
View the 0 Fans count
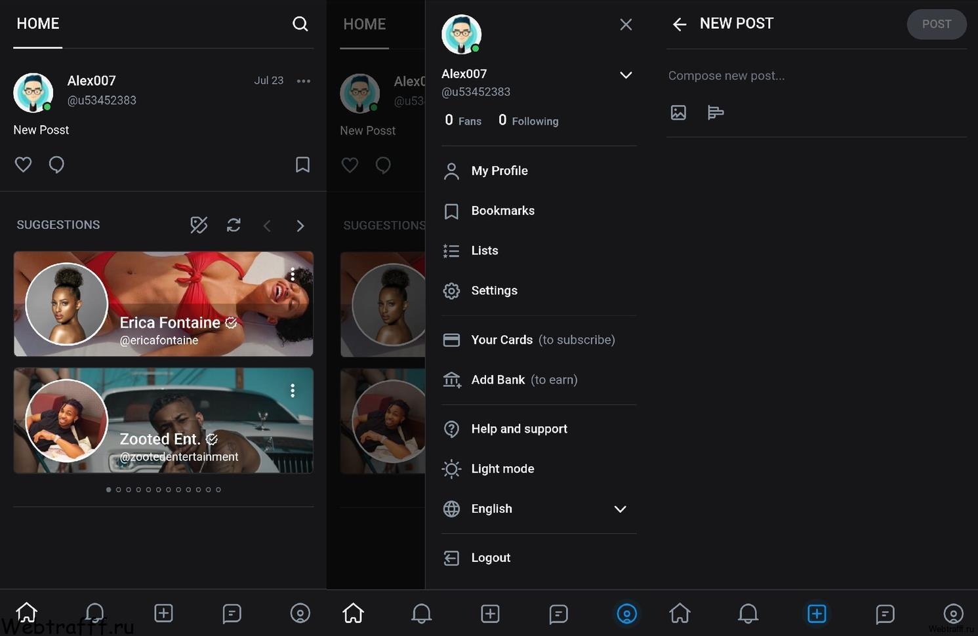click(x=463, y=120)
